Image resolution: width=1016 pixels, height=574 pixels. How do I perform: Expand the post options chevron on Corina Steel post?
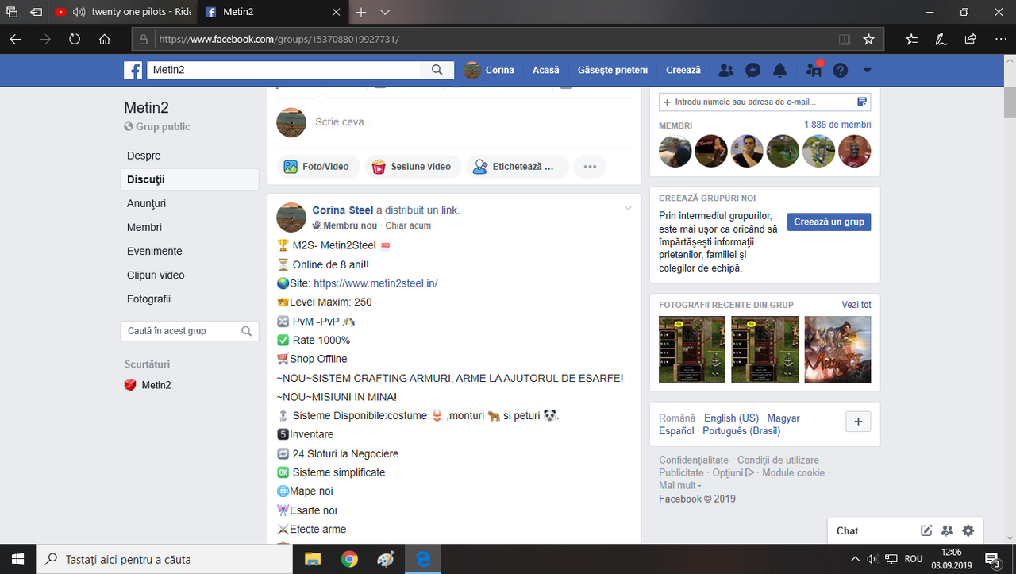coord(628,208)
